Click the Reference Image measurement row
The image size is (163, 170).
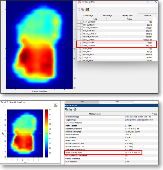point(112,117)
